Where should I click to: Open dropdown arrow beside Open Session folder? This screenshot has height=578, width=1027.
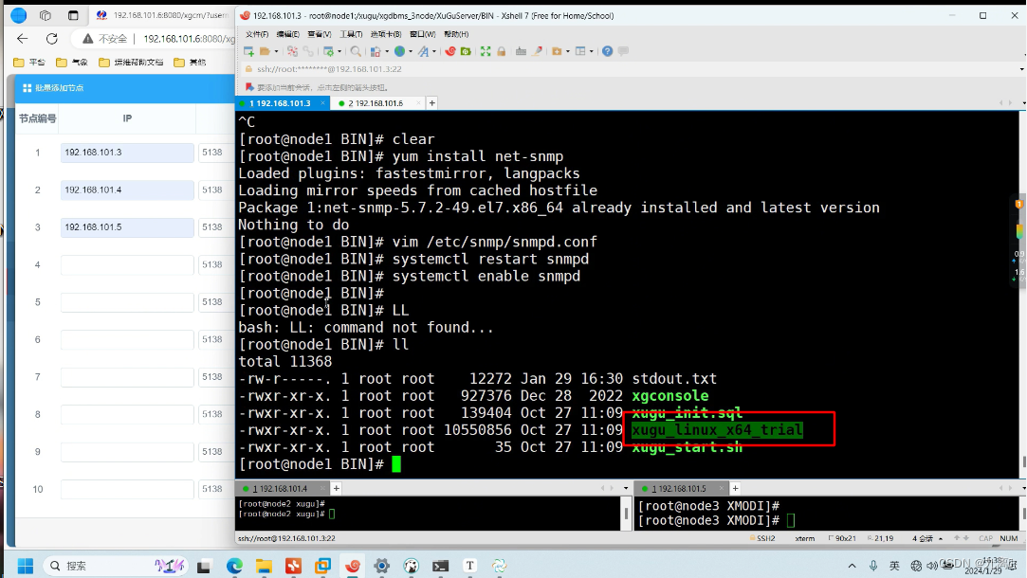pos(276,51)
